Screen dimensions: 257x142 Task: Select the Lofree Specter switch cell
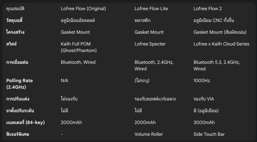tap(150, 44)
